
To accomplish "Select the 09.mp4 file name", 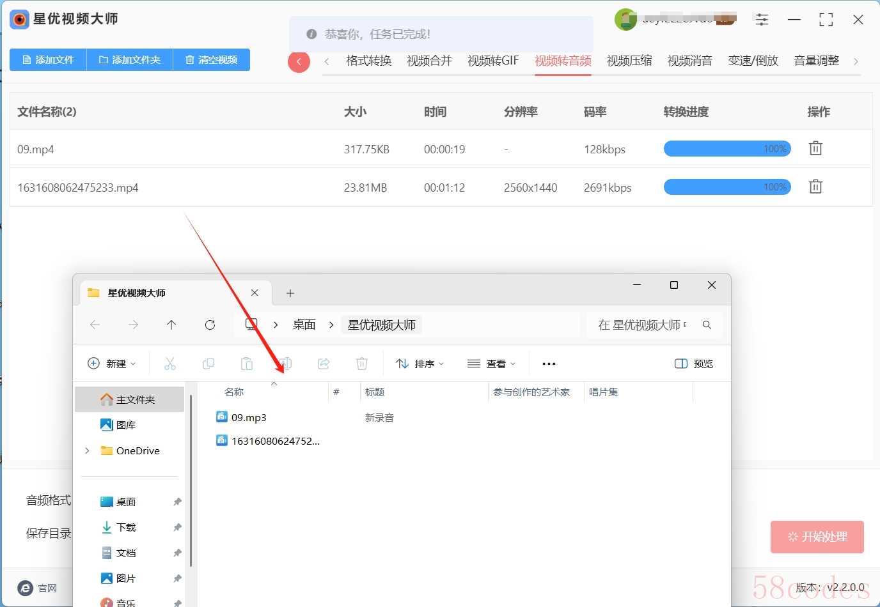I will (x=36, y=150).
